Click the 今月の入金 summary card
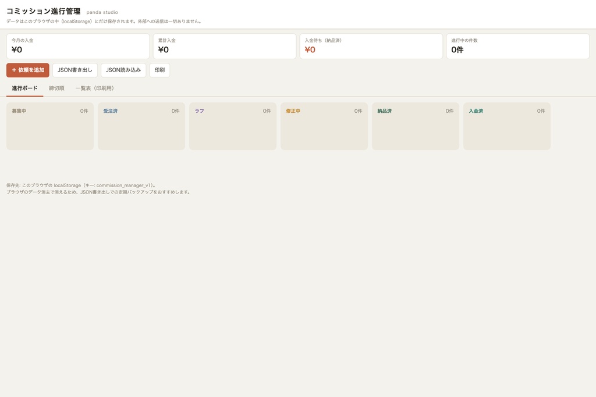The width and height of the screenshot is (596, 397). (78, 47)
